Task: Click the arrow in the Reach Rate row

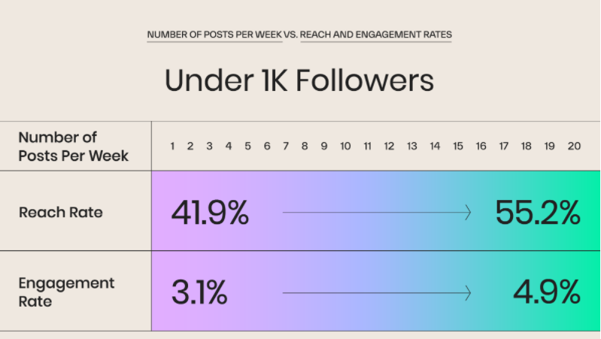Action: click(377, 213)
